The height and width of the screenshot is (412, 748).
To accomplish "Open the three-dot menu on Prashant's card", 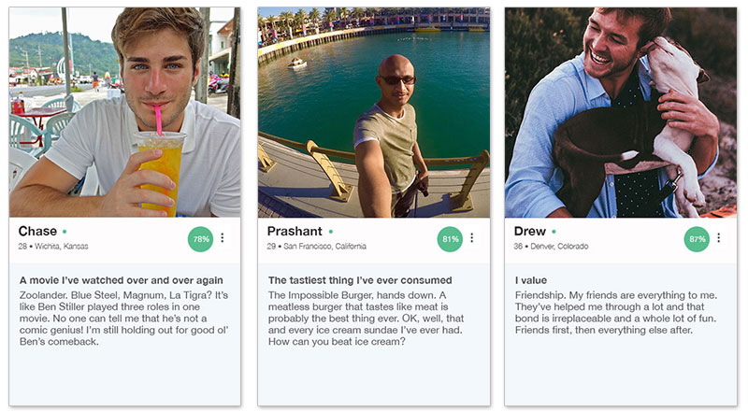I will coord(472,237).
